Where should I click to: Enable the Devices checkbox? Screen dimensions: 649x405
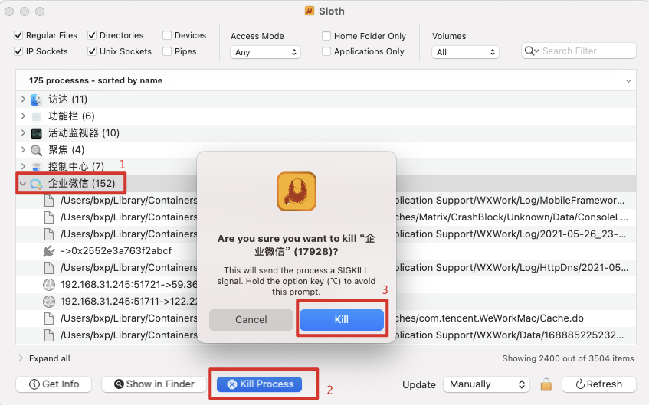[x=167, y=35]
